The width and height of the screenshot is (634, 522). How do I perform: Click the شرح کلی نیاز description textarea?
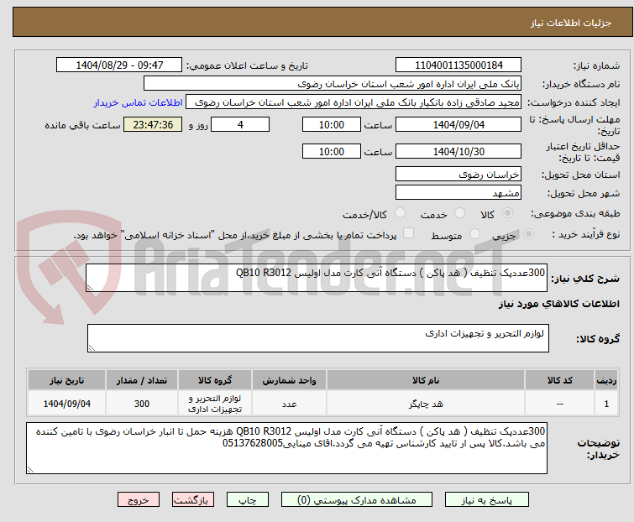pos(317,278)
